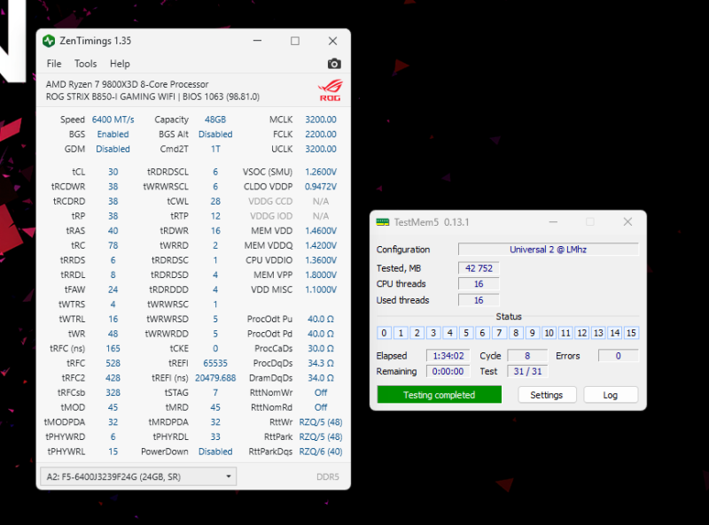
Task: Click the AMD Ryzen 7 9800X3D processor text
Action: 127,84
